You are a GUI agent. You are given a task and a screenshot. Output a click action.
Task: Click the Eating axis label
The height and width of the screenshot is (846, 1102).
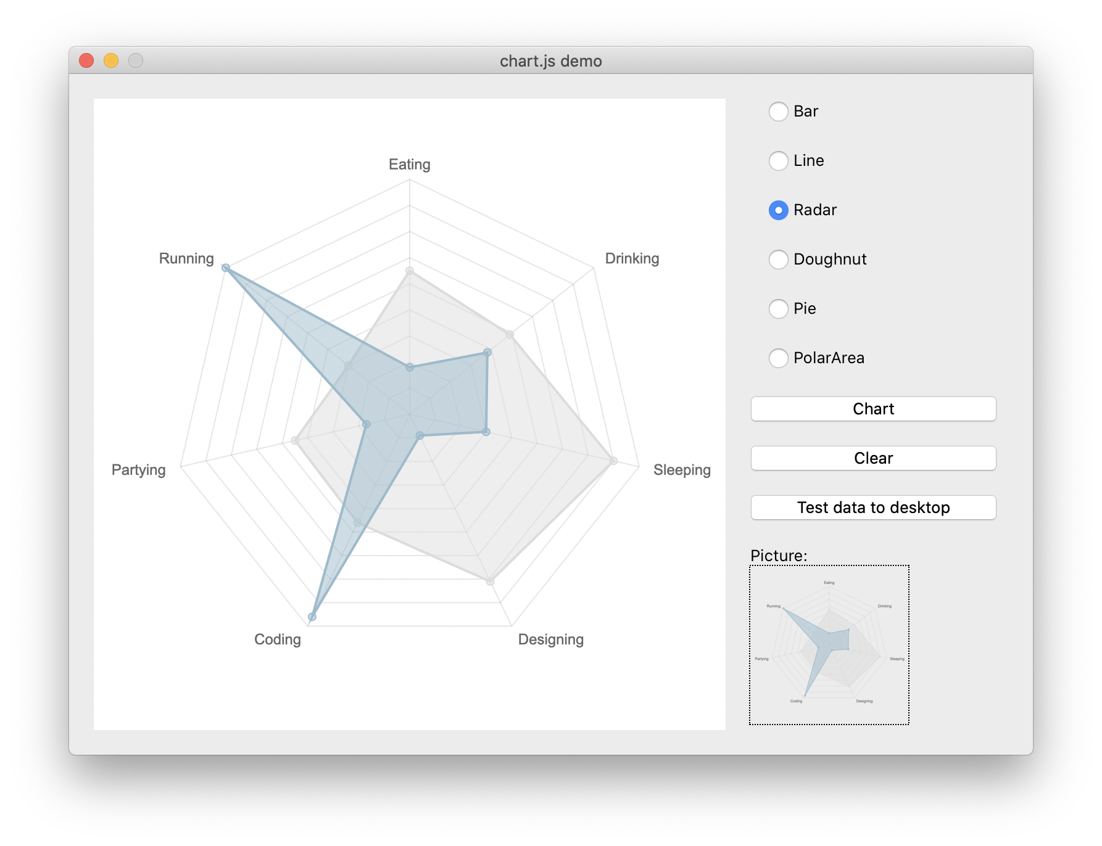(410, 165)
